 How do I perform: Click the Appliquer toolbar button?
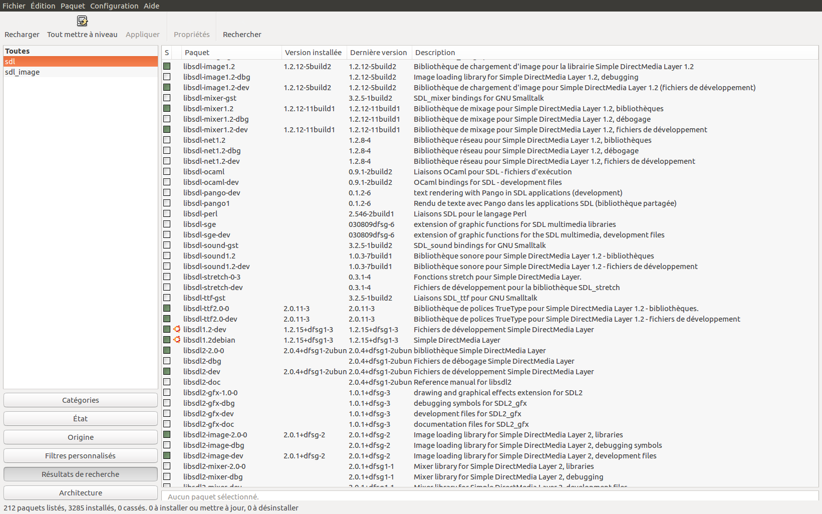click(143, 28)
